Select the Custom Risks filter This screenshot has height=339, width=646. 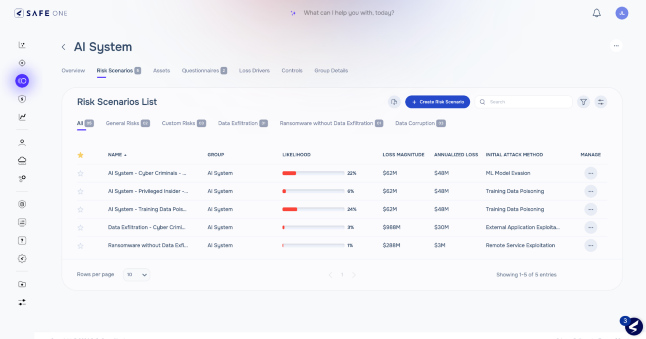click(178, 123)
